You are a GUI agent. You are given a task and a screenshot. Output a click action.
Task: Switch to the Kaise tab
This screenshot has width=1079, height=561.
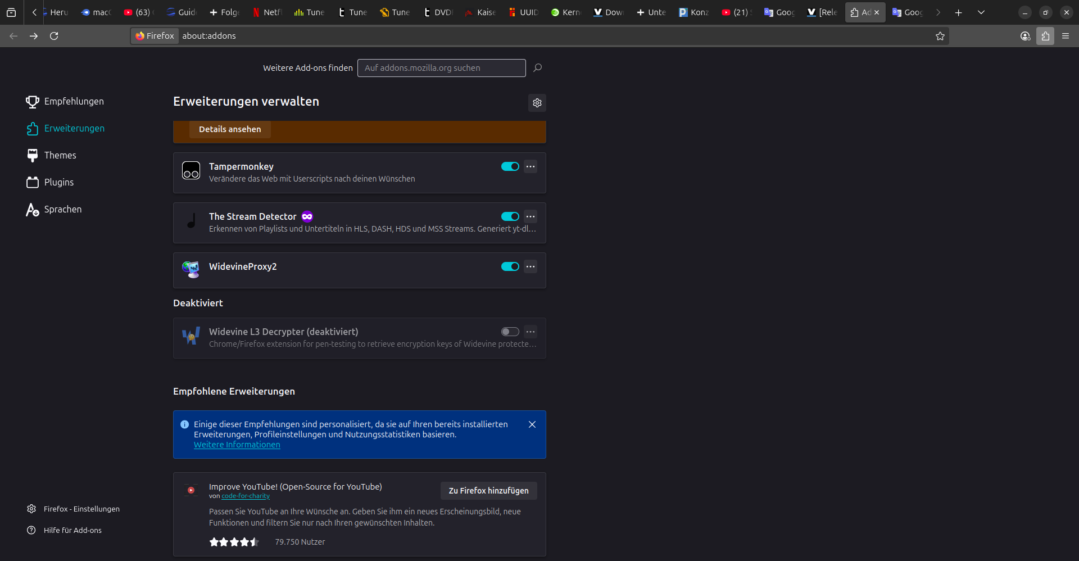click(481, 12)
